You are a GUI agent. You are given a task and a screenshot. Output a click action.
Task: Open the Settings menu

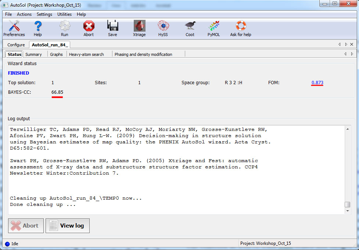point(44,14)
